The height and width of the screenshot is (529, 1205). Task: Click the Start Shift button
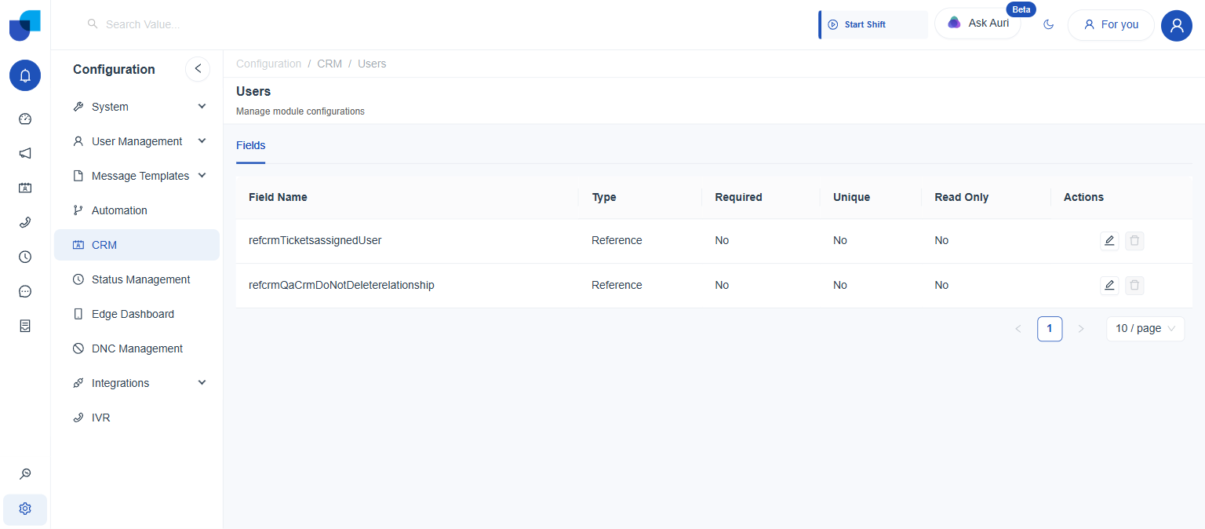tap(873, 24)
